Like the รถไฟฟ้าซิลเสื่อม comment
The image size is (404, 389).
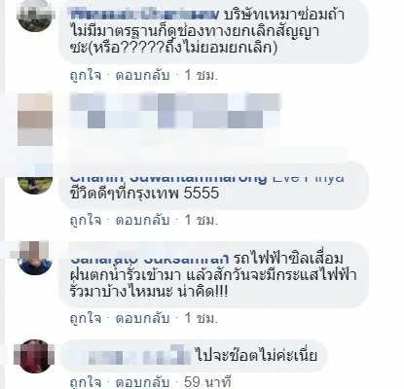click(x=86, y=318)
